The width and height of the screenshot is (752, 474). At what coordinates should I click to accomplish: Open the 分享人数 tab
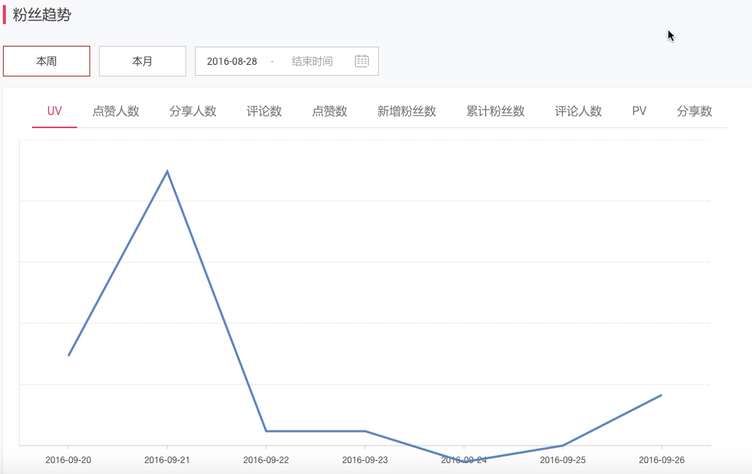(x=193, y=111)
